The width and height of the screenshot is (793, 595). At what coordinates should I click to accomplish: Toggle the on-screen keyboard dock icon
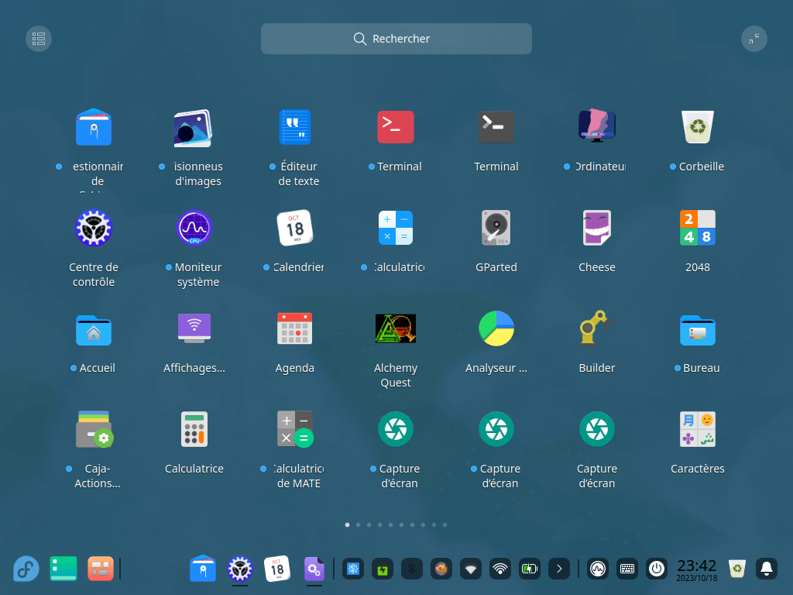pyautogui.click(x=627, y=569)
